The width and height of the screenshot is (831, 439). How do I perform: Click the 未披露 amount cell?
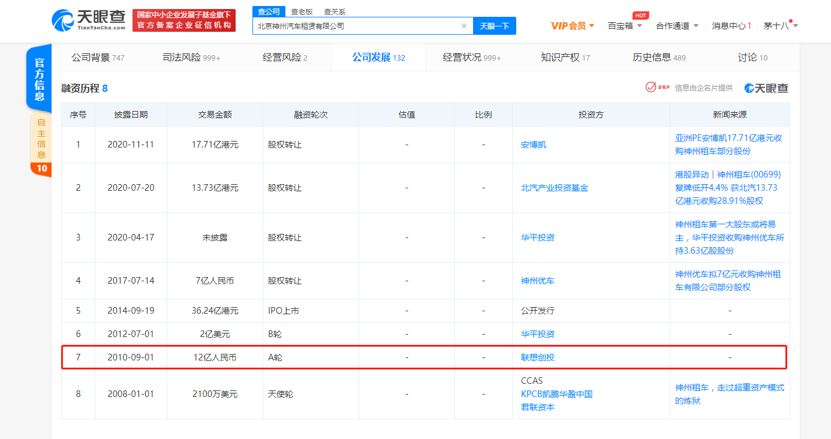(x=215, y=237)
